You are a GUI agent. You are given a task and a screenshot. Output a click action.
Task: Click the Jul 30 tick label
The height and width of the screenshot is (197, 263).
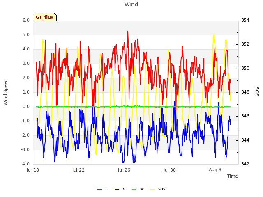pyautogui.click(x=170, y=170)
